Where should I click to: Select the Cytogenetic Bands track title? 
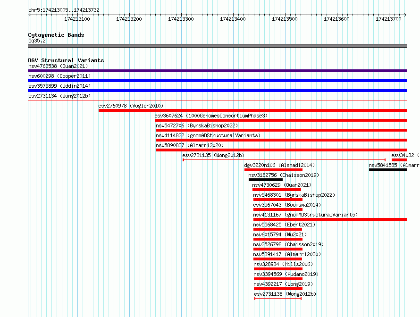tap(56, 35)
